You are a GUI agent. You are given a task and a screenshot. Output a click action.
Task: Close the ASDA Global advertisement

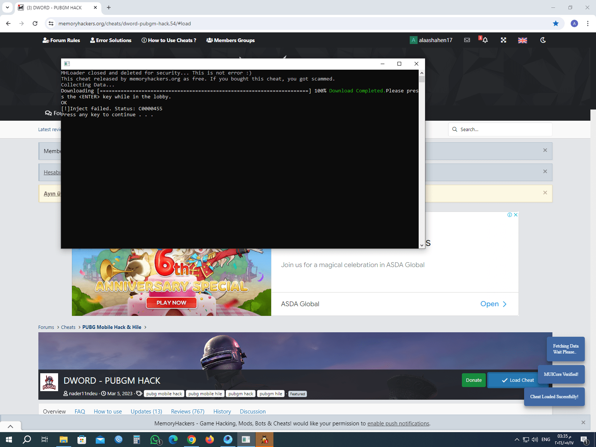click(516, 215)
